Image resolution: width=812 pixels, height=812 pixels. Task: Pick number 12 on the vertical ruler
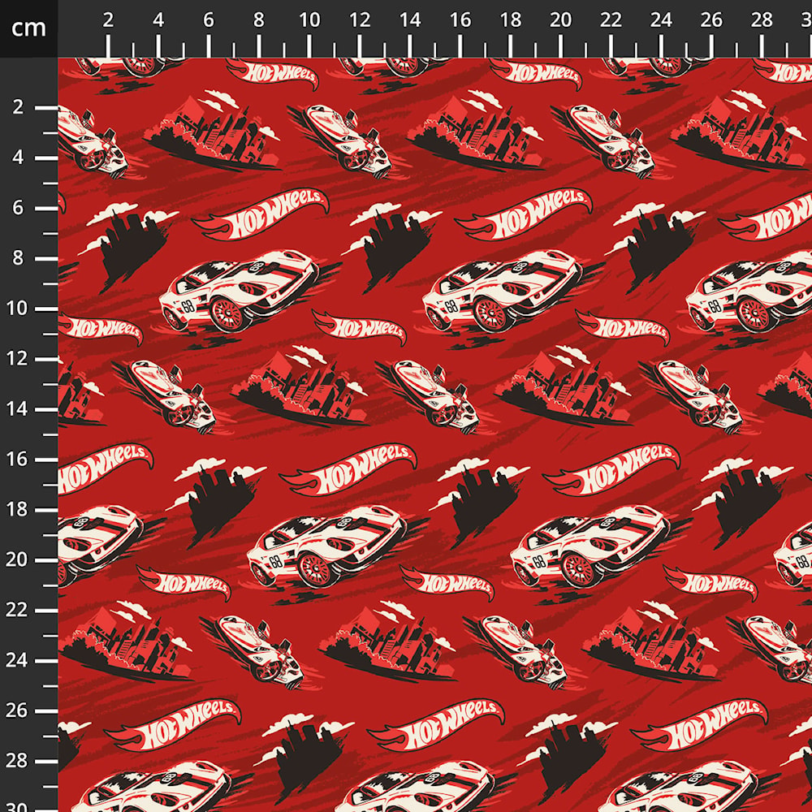(x=16, y=358)
